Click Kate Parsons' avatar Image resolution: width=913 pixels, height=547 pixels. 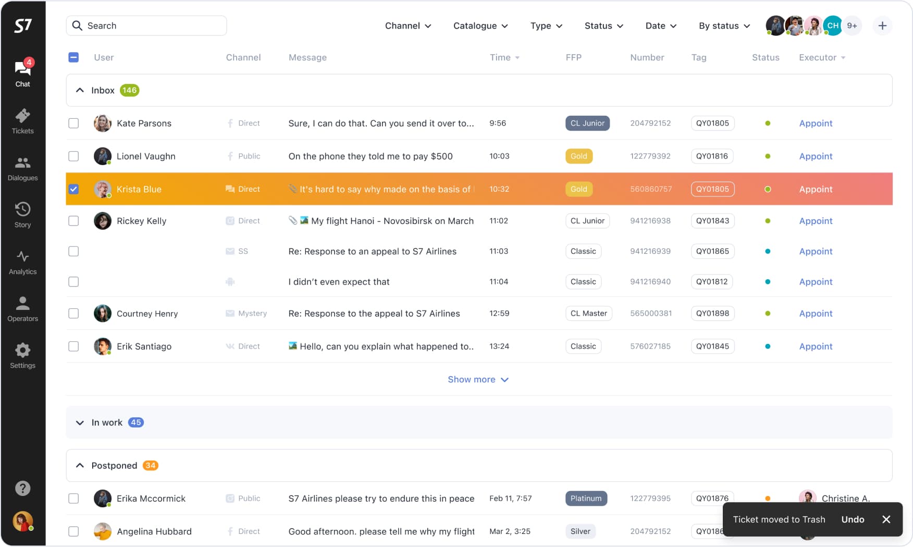103,123
